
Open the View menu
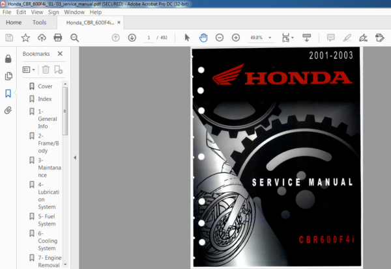[37, 12]
